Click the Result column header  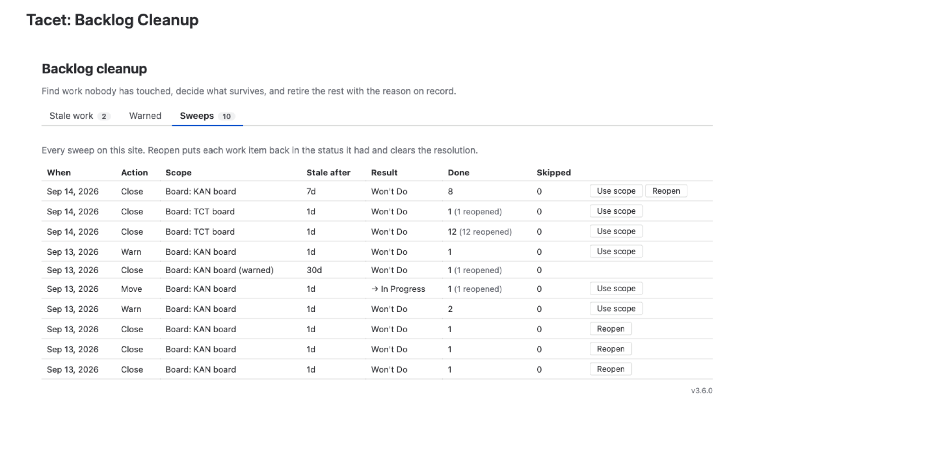(384, 172)
